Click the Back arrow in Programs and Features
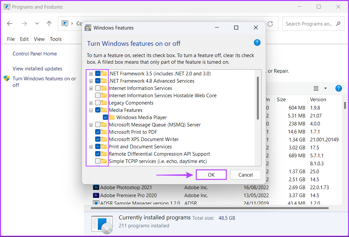The image size is (349, 237). 10,24
